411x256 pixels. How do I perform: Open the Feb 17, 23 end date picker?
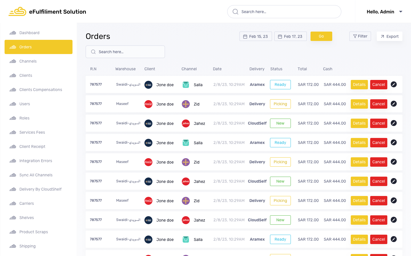coord(290,36)
